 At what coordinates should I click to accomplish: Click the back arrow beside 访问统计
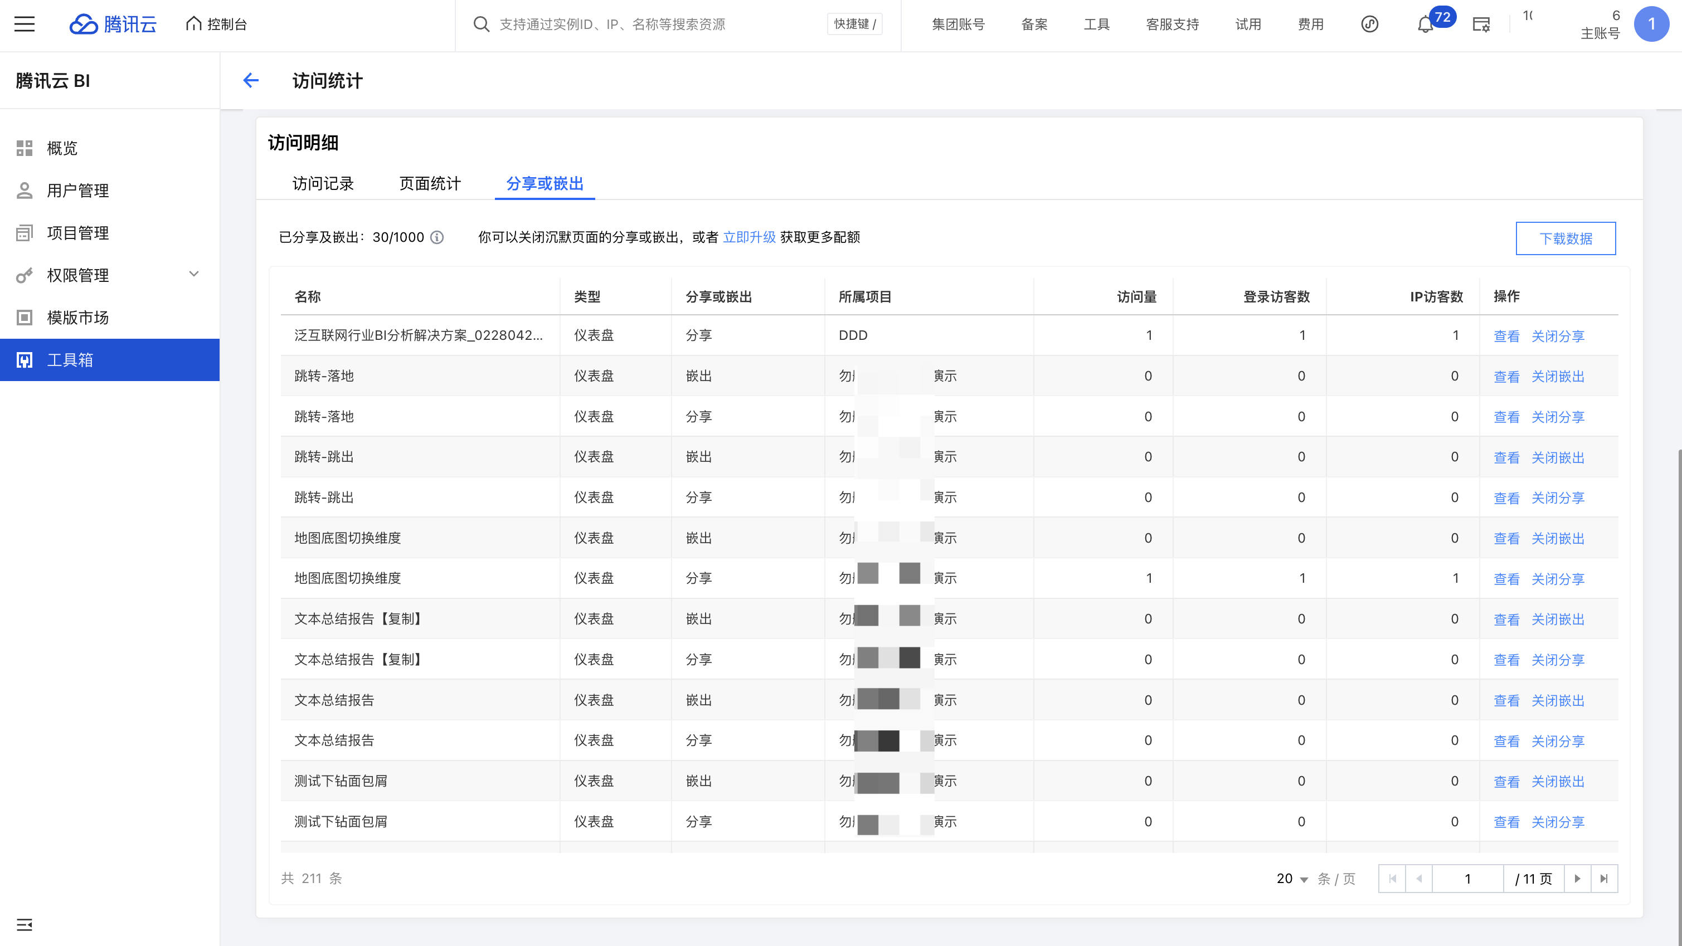(251, 80)
